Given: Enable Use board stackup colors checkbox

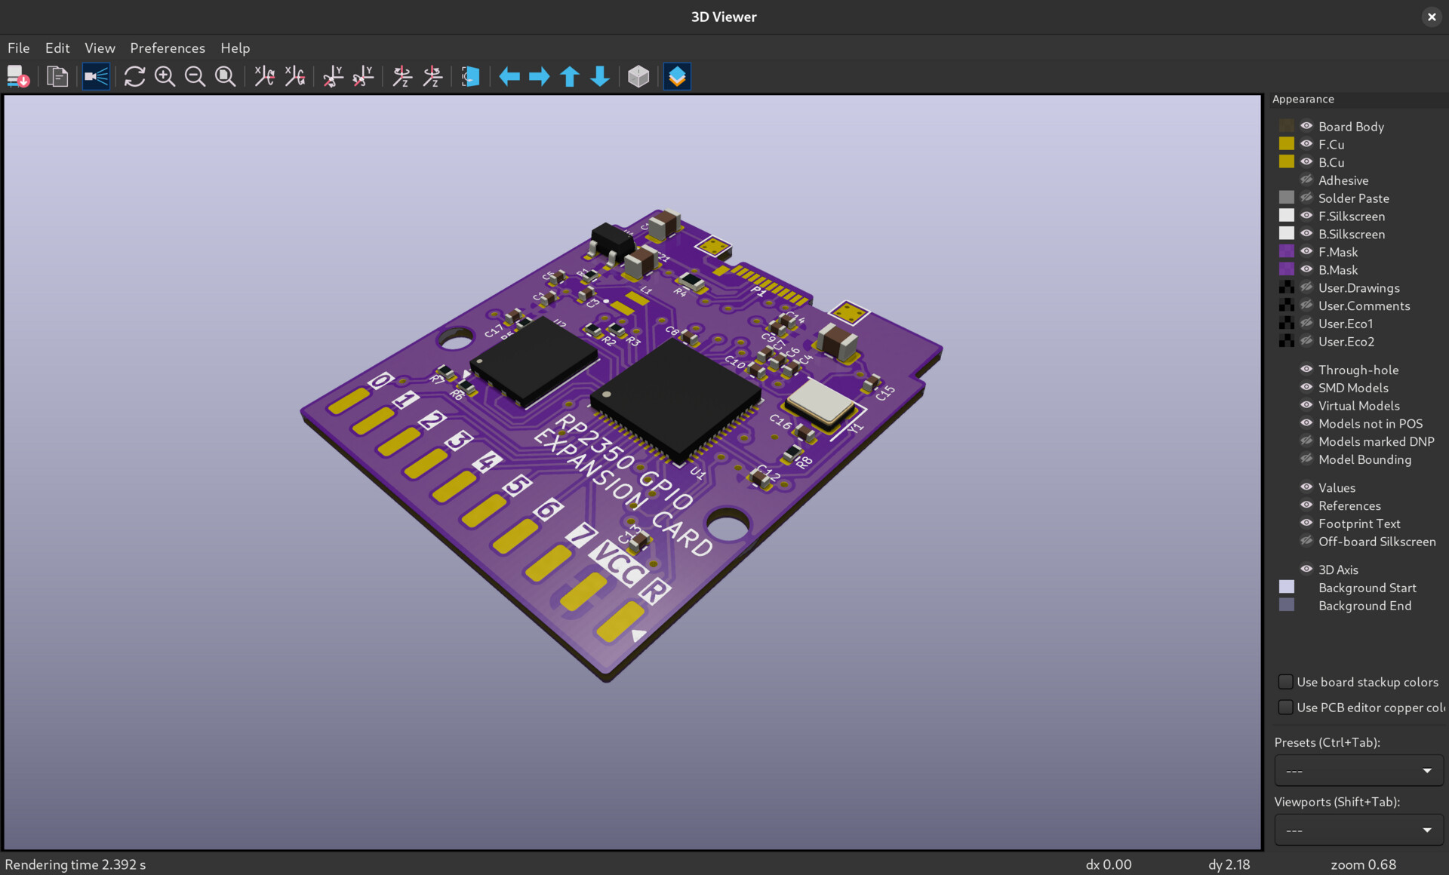Looking at the screenshot, I should click(x=1285, y=682).
